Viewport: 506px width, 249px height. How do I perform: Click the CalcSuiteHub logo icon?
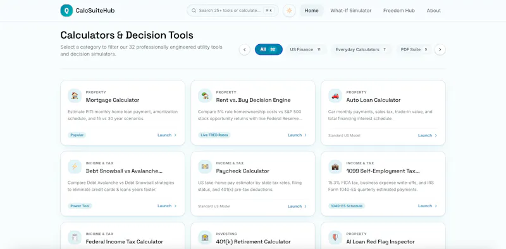[66, 10]
